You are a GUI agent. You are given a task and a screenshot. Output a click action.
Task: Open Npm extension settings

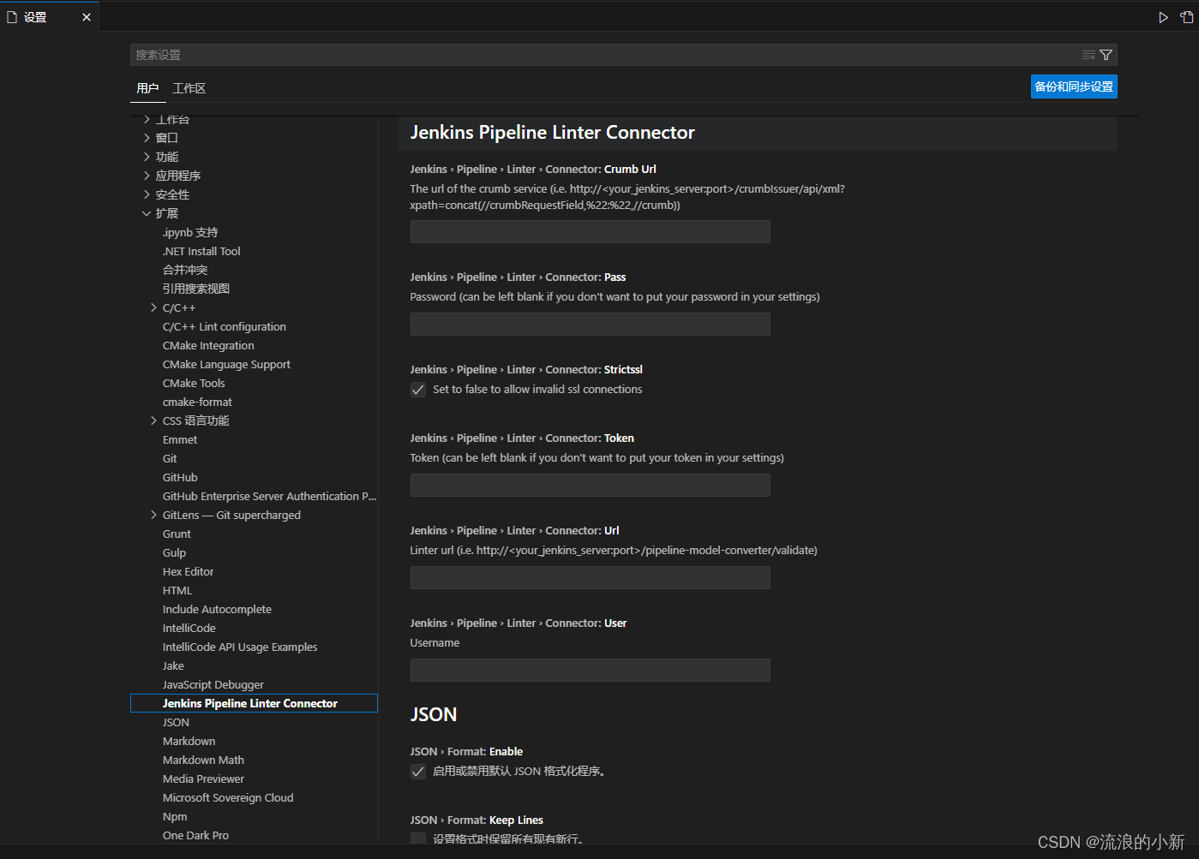tap(175, 816)
